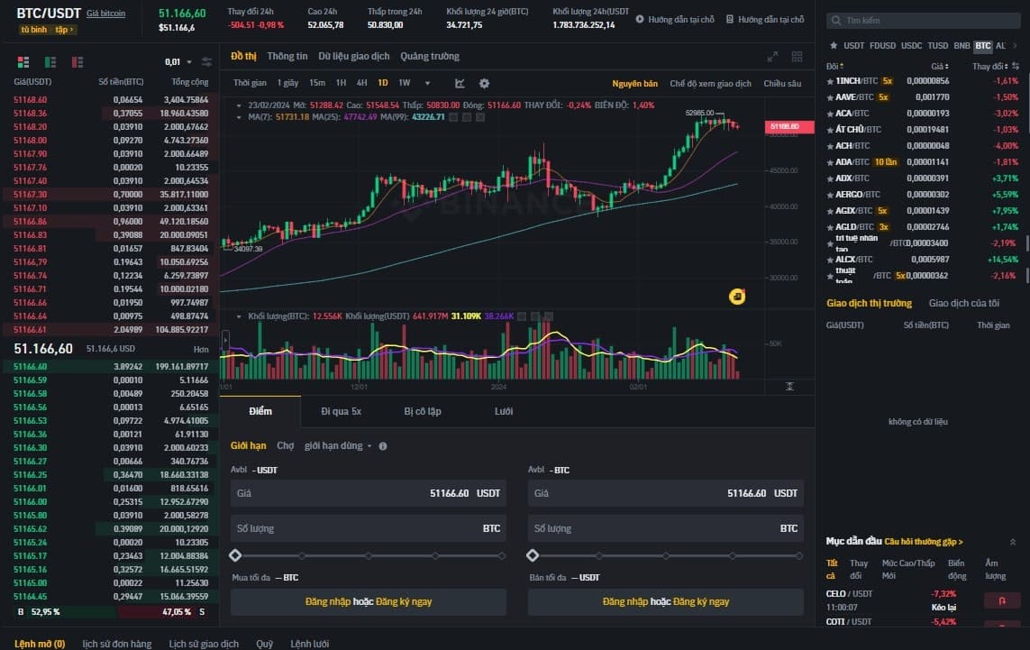Screen dimensions: 1030x650
Task: Open more time intervals dropdown after 1W
Action: [428, 84]
